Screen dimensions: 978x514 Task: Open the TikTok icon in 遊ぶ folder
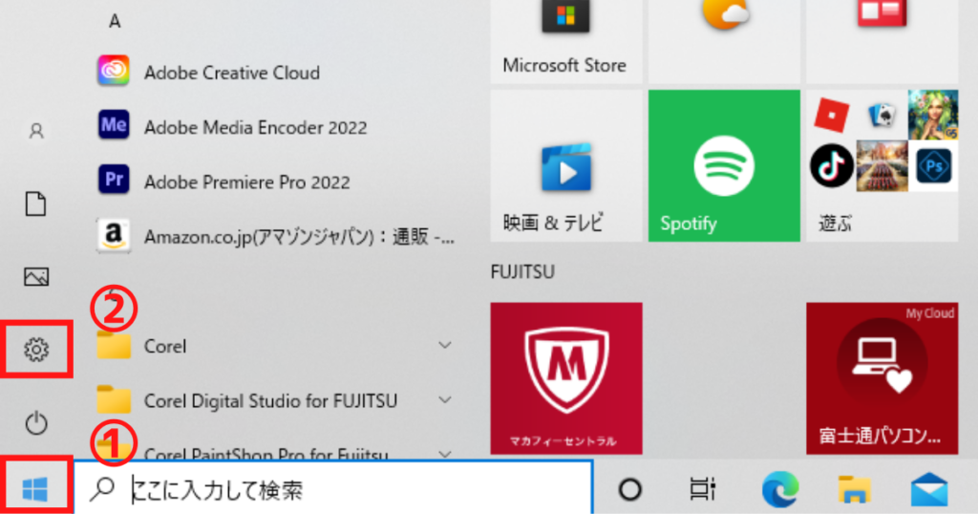tap(832, 166)
